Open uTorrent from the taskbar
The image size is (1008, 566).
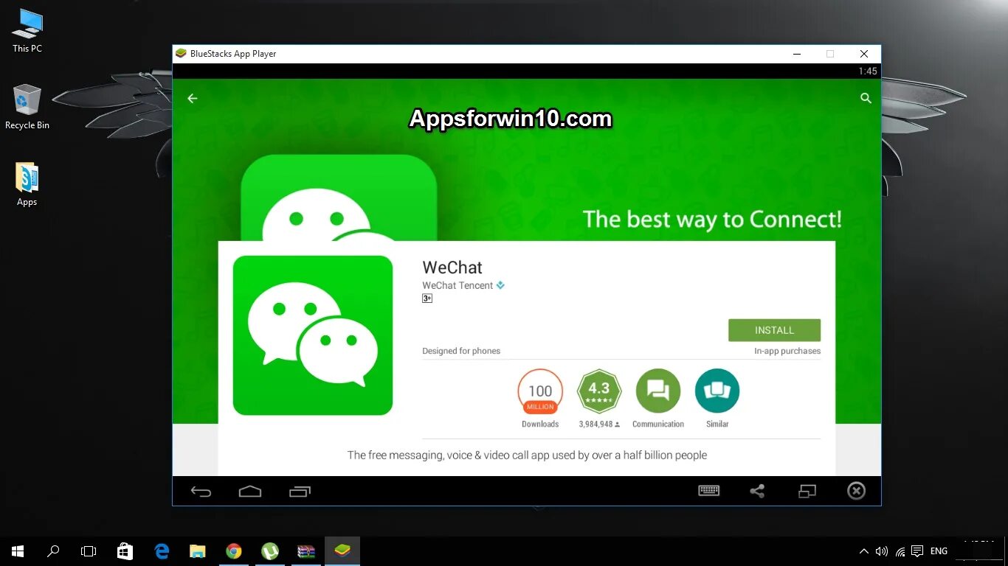269,551
